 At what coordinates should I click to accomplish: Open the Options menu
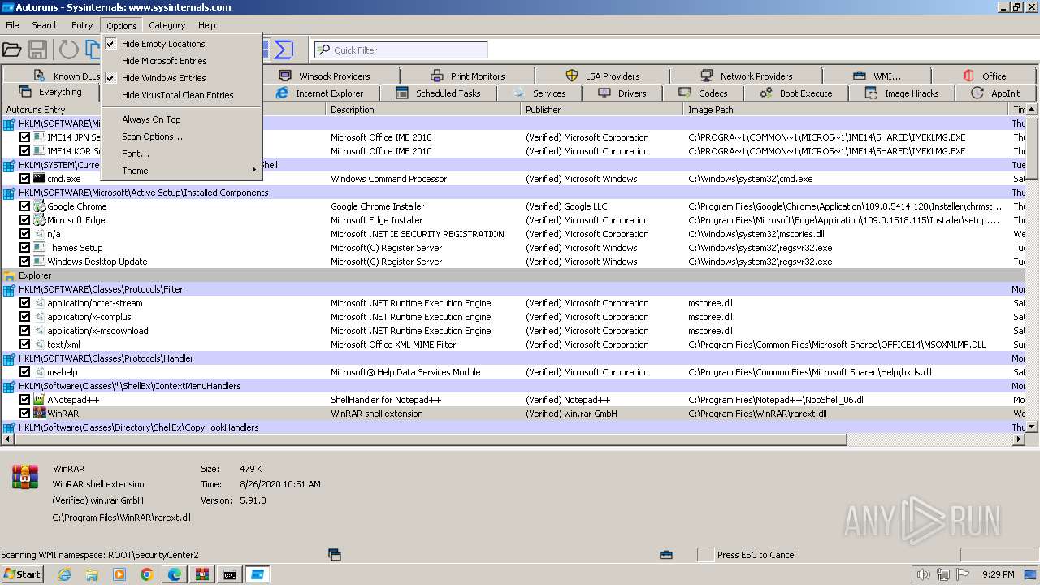[122, 25]
